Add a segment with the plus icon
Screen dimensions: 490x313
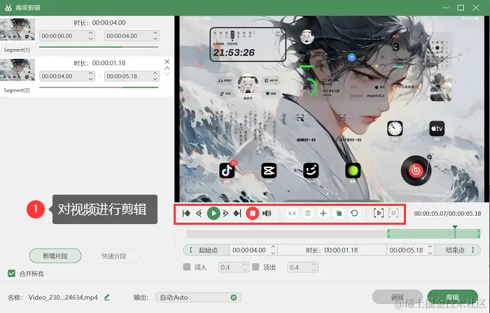323,214
